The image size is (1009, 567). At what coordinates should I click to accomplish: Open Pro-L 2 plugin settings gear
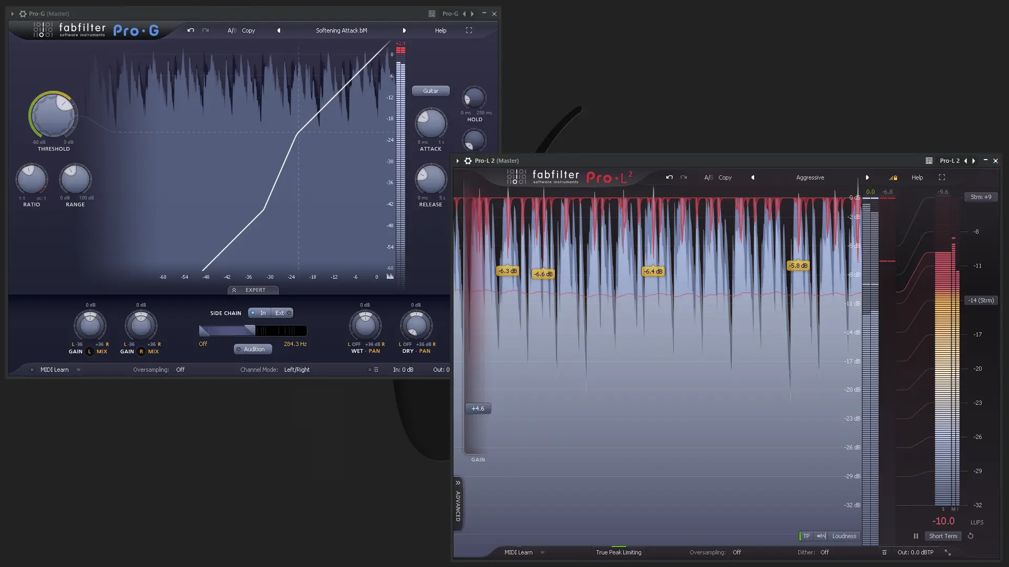(468, 161)
